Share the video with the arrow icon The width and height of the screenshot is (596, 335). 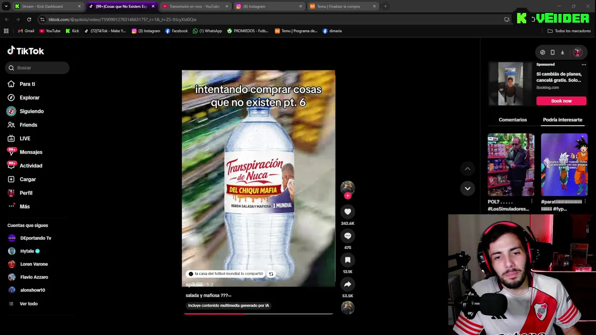click(x=347, y=284)
